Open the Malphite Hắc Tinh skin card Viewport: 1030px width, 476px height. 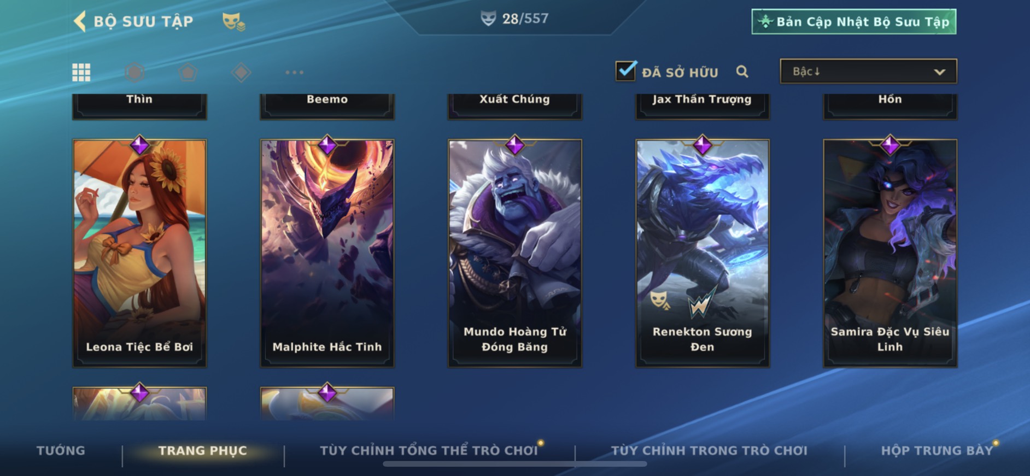click(327, 253)
